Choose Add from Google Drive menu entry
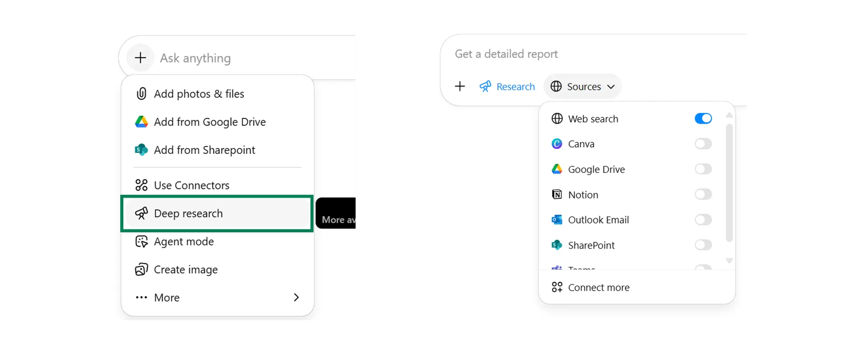The width and height of the screenshot is (855, 357). [210, 122]
